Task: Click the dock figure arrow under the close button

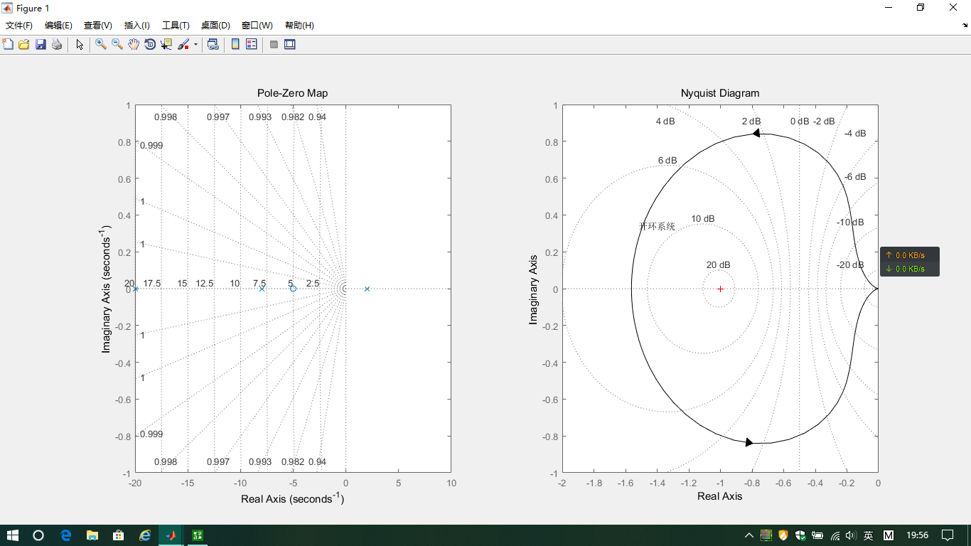Action: (x=964, y=26)
